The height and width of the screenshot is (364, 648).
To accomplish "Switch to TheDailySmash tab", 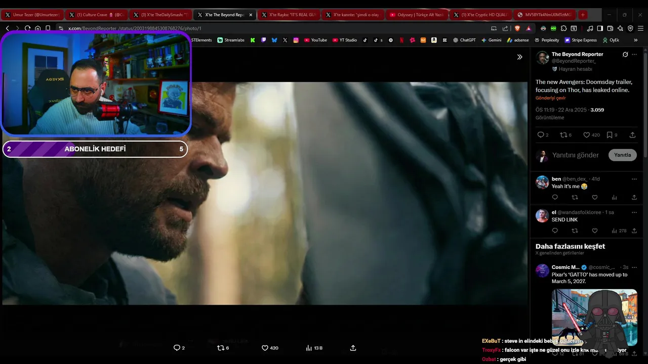I will click(x=160, y=15).
